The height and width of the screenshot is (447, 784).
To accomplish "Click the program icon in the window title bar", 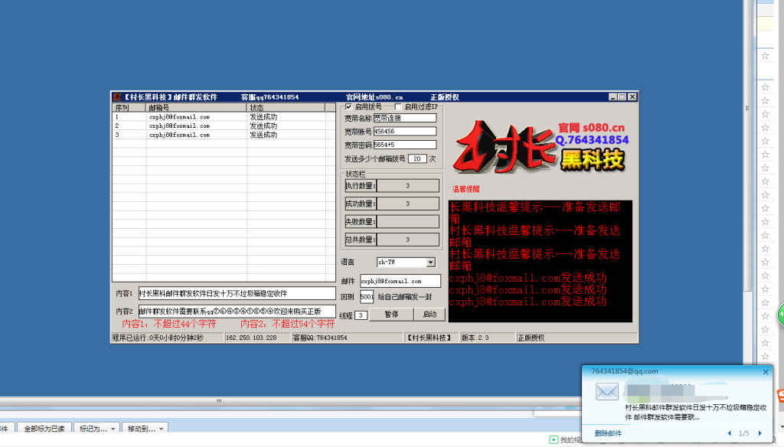I will pyautogui.click(x=116, y=96).
